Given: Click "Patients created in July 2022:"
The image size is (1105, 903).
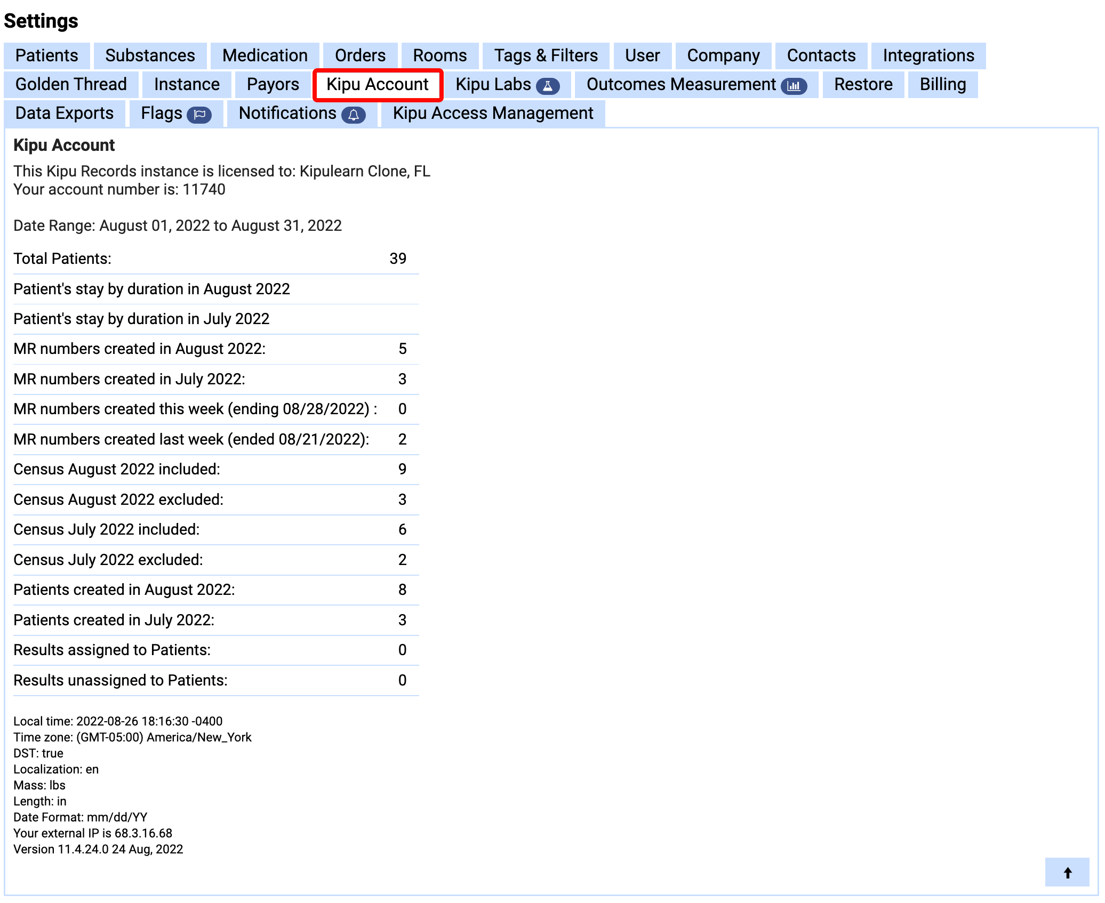Looking at the screenshot, I should click(114, 620).
